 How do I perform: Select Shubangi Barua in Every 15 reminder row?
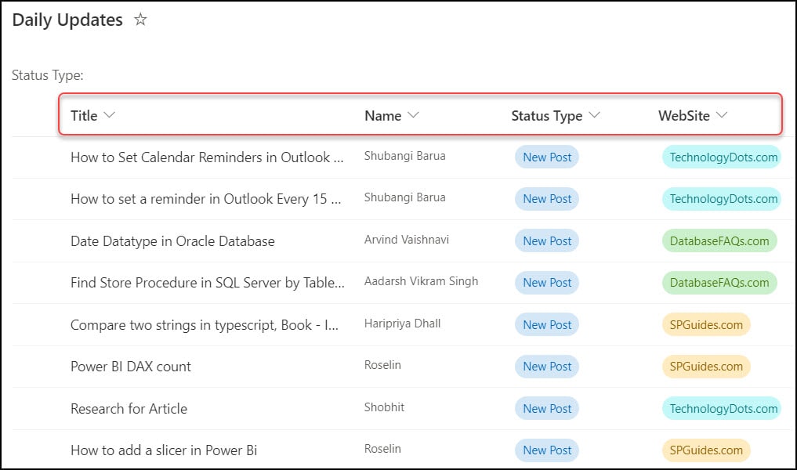point(404,197)
